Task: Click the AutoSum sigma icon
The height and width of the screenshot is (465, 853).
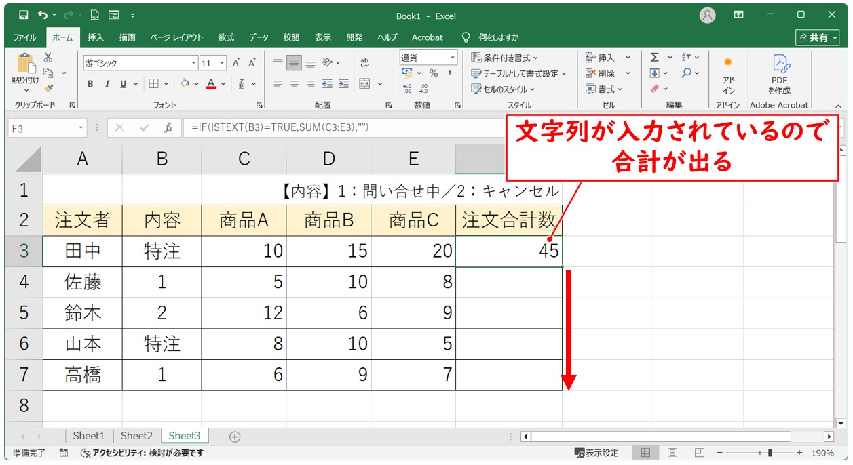Action: [655, 58]
